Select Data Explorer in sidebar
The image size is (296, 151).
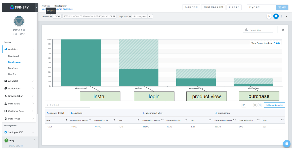[15, 62]
